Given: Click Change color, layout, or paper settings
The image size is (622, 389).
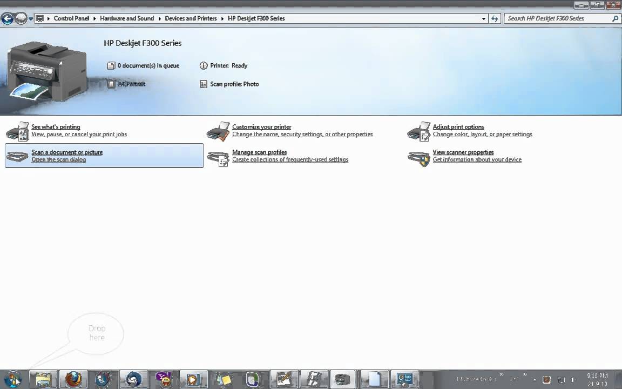Looking at the screenshot, I should pos(482,134).
